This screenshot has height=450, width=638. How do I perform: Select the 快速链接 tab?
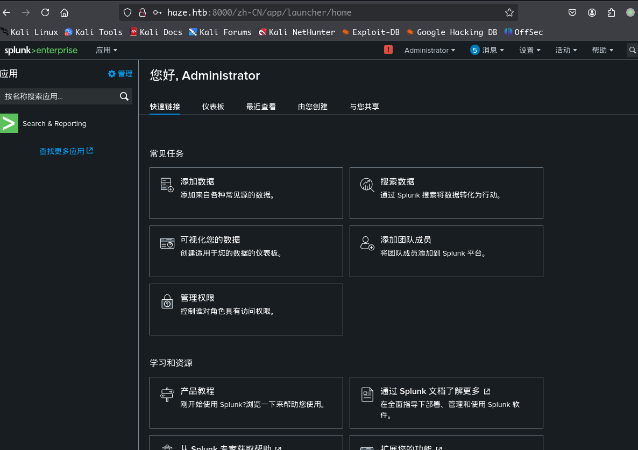pyautogui.click(x=165, y=107)
